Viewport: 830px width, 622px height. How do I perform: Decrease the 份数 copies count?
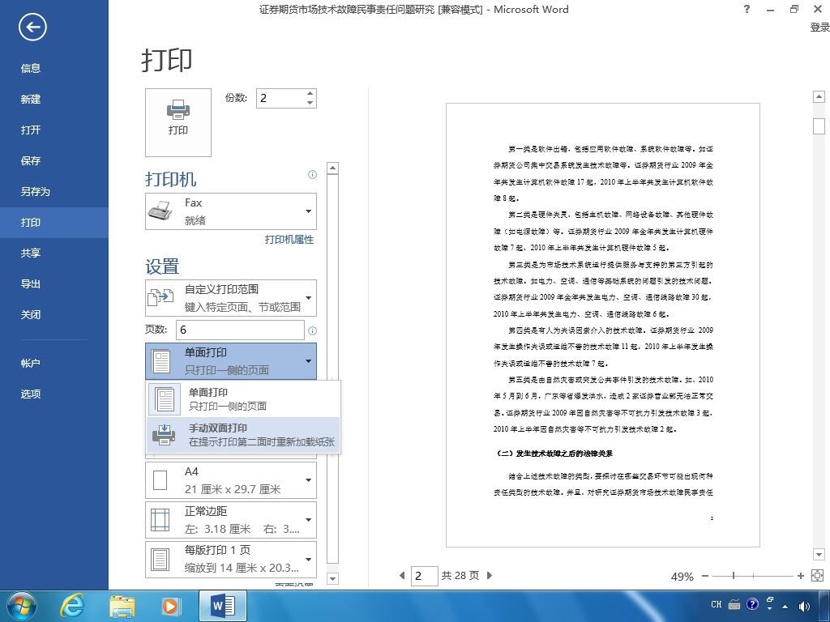pos(310,103)
